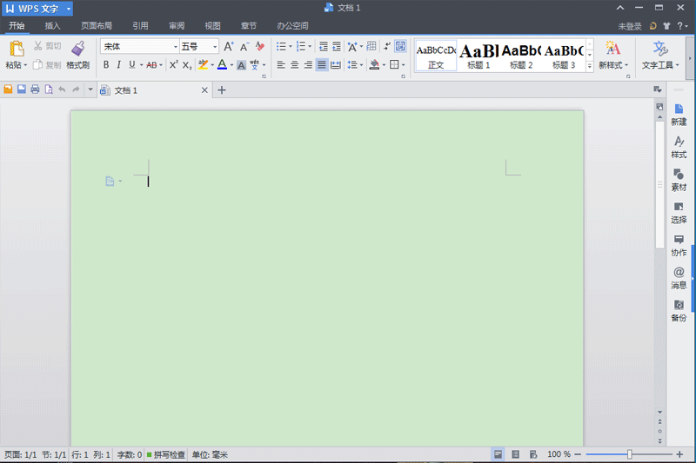
Task: Click the zoom slider handle
Action: click(x=630, y=454)
